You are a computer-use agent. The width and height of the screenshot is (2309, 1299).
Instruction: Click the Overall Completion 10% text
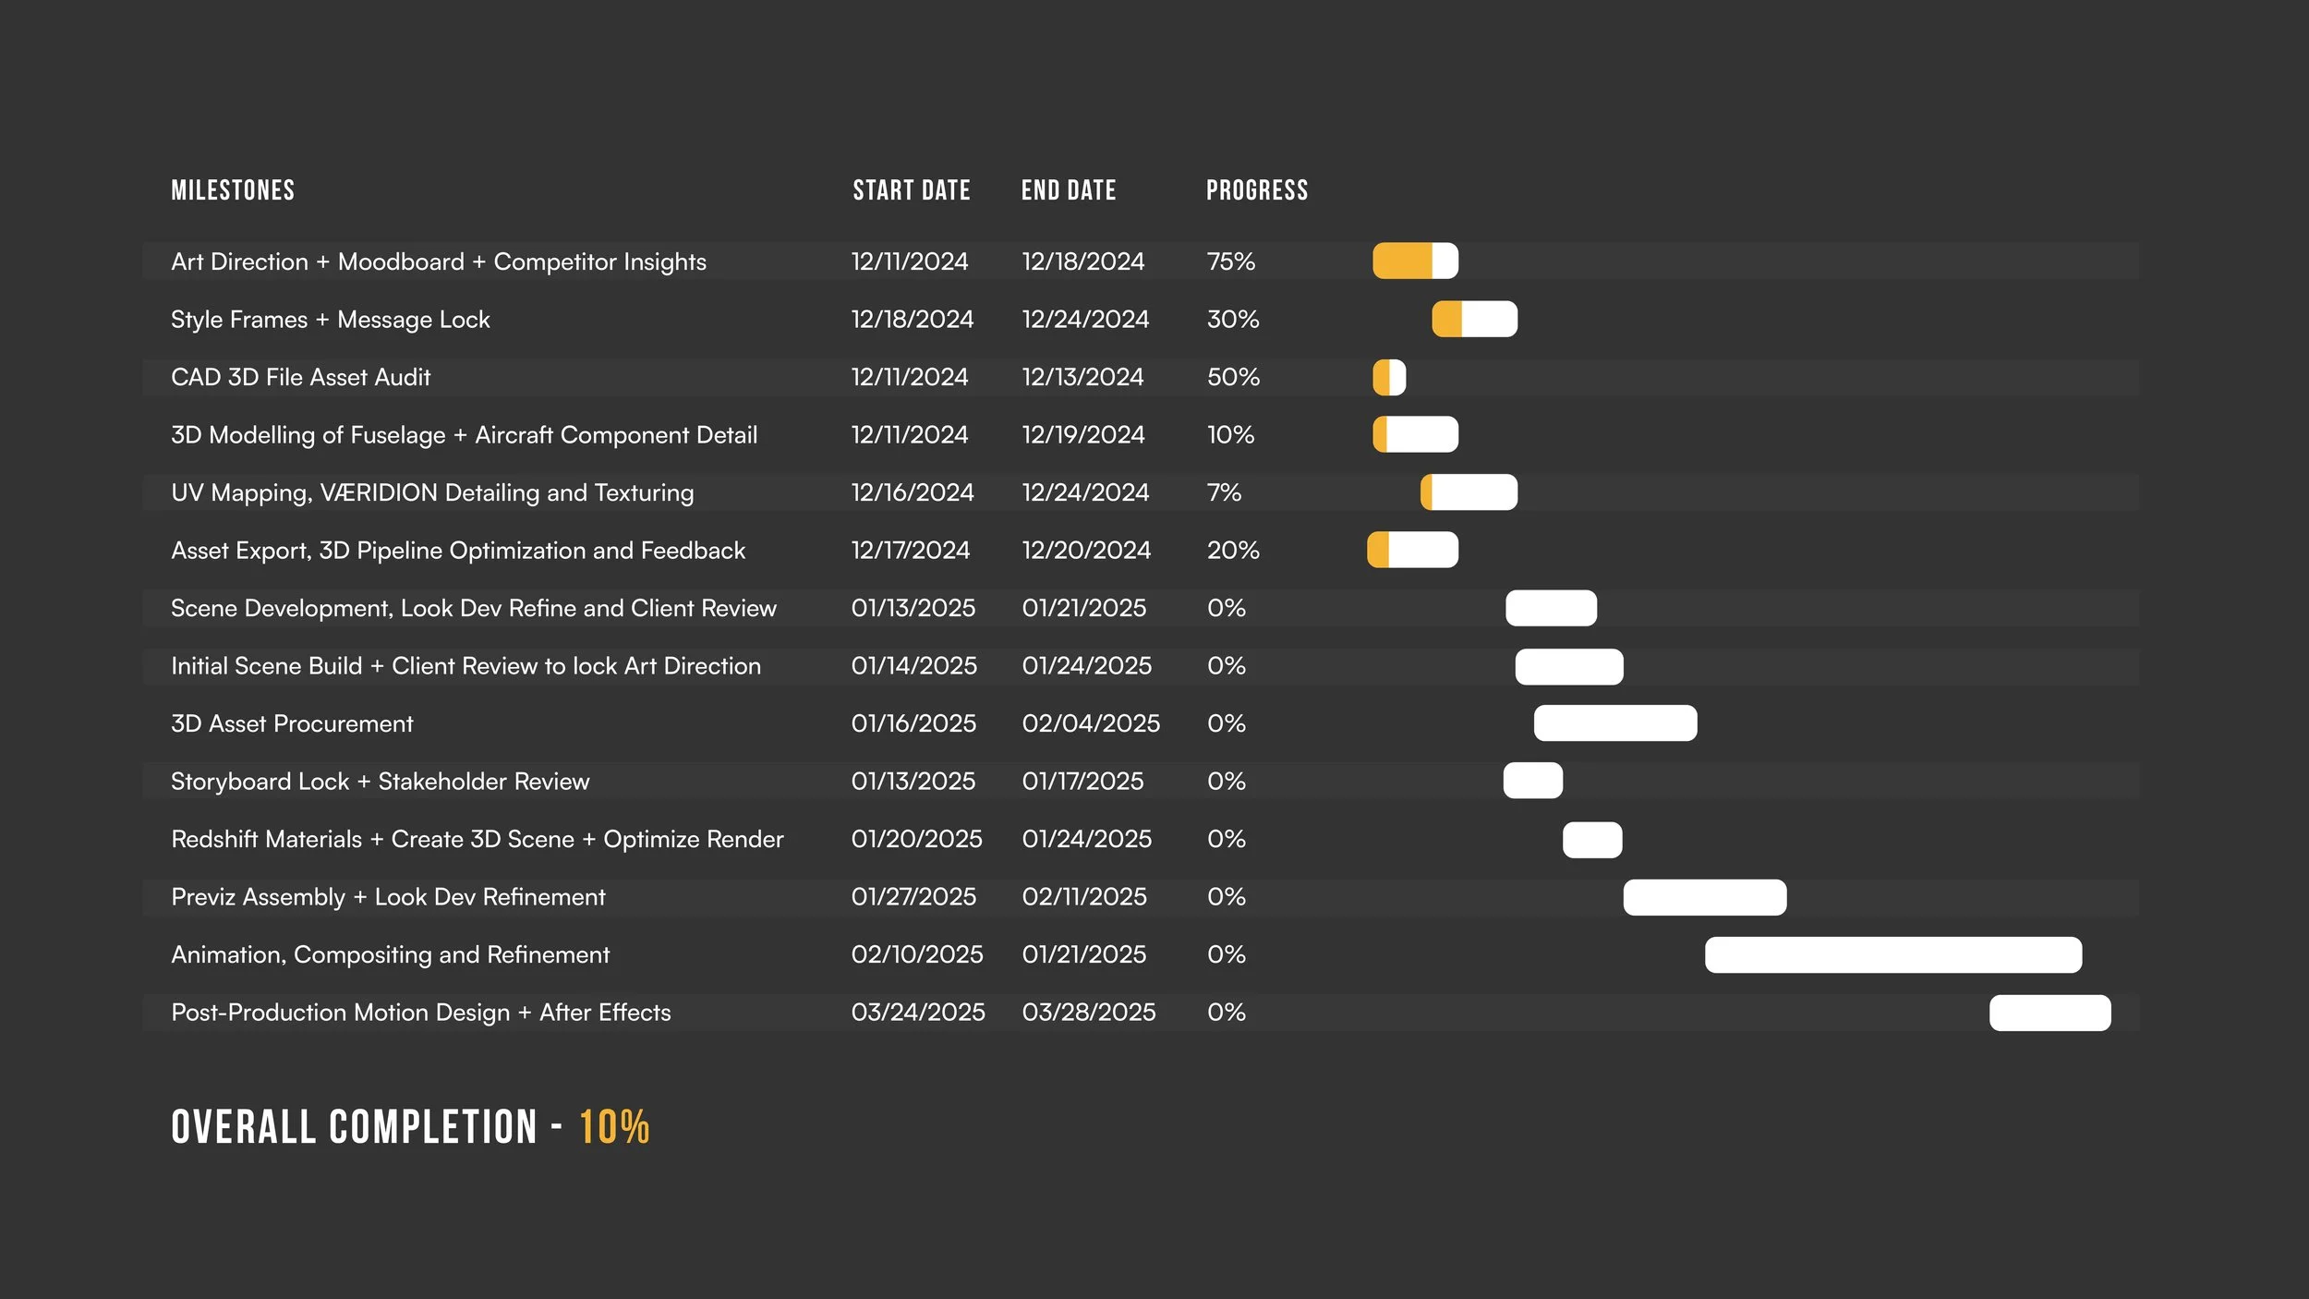[x=614, y=1128]
